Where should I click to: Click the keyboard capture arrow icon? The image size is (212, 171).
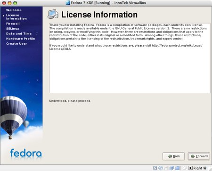pyautogui.click(x=190, y=168)
